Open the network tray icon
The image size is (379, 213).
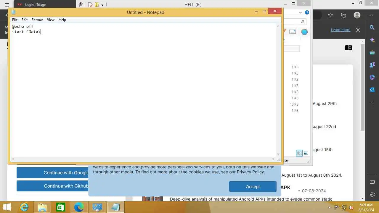[x=344, y=207]
